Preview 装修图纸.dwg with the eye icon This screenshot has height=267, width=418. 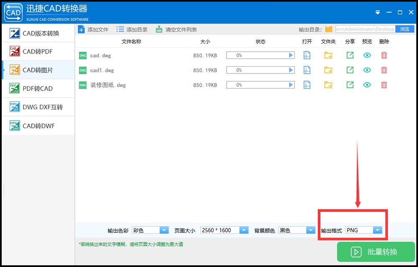(x=367, y=85)
